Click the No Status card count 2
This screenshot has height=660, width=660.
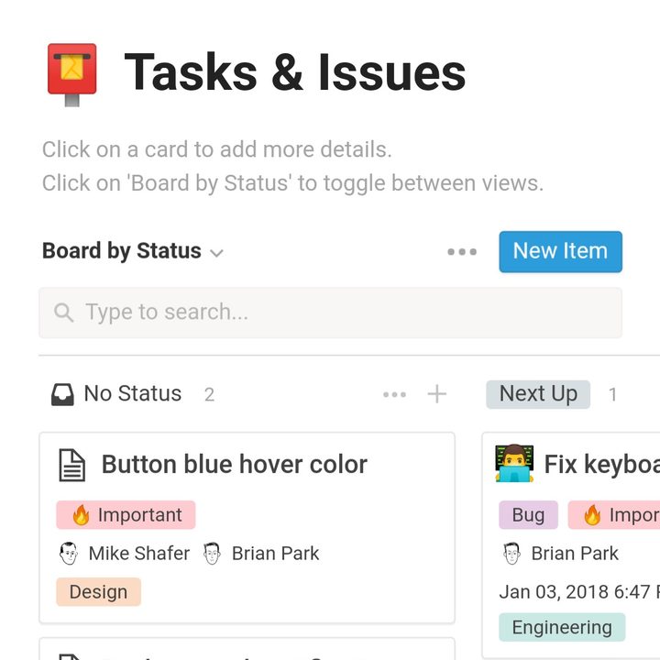[209, 395]
